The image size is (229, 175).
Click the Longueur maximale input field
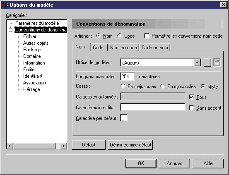(x=128, y=77)
